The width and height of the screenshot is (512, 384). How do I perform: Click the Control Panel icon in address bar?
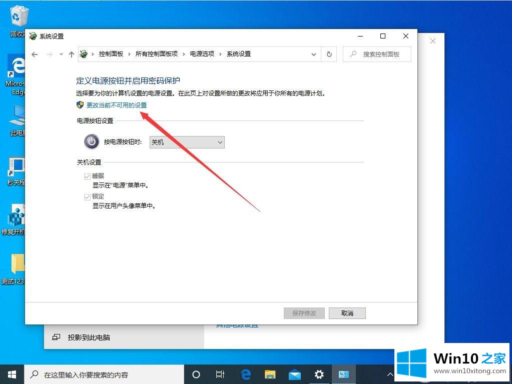84,54
